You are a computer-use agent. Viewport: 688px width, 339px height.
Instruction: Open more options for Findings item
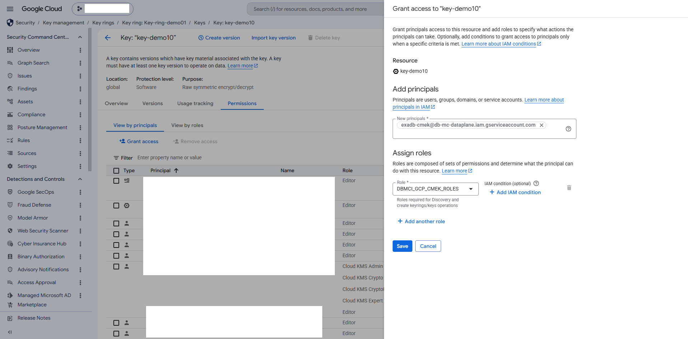(80, 89)
